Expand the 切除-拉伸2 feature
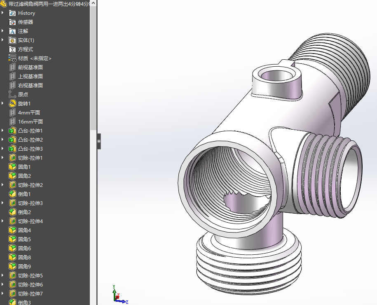Viewport: 377px width, 305px height. pos(2,185)
